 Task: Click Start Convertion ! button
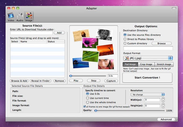(147, 78)
